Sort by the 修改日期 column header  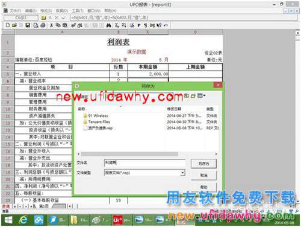click(x=174, y=109)
